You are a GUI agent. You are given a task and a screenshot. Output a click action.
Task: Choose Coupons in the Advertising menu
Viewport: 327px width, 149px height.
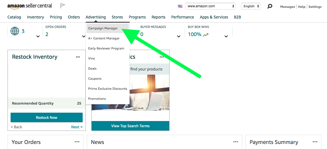(x=95, y=79)
